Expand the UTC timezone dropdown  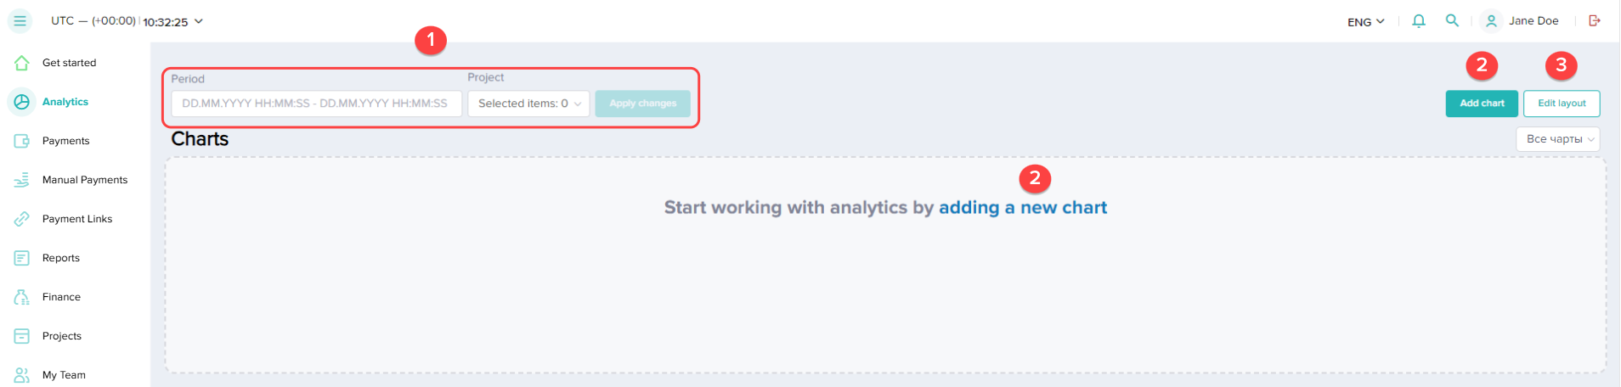[x=199, y=21]
